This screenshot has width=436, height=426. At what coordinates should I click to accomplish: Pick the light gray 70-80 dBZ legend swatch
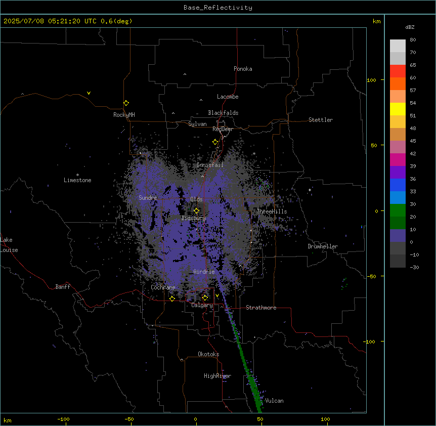click(x=398, y=46)
